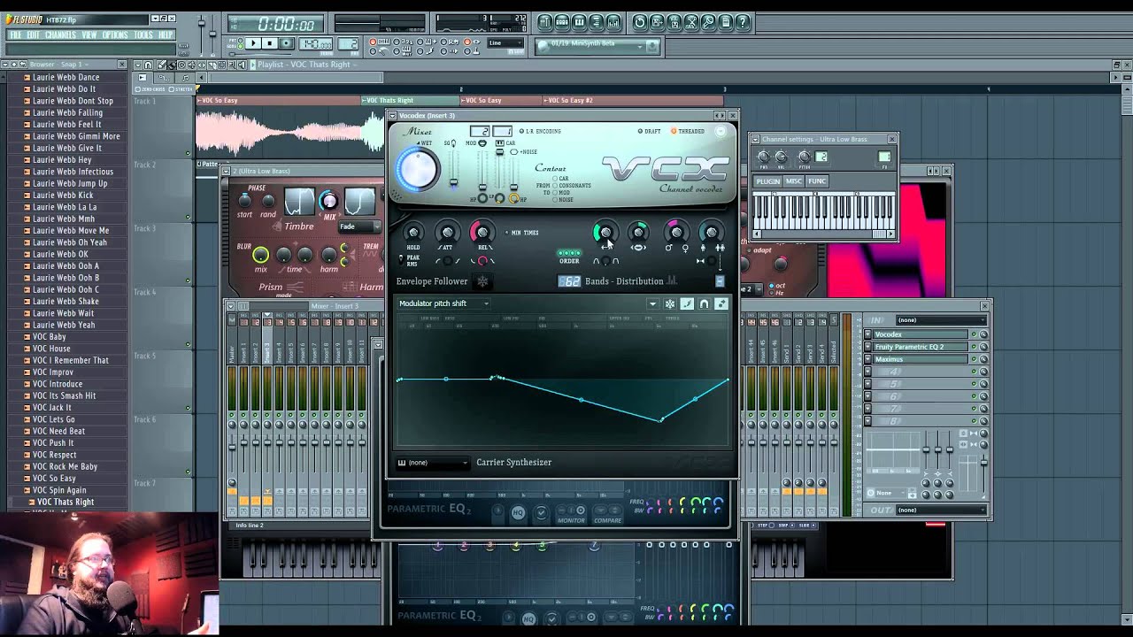The width and height of the screenshot is (1133, 637).
Task: Show the piano roll shortcut icon
Action: pos(579,22)
